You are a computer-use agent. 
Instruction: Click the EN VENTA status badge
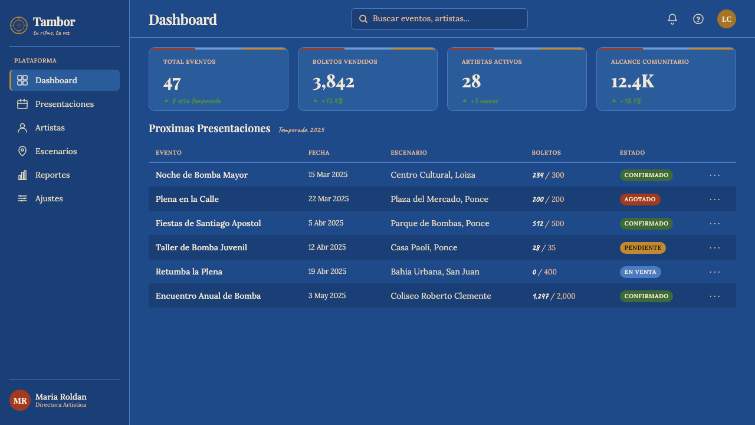point(640,272)
